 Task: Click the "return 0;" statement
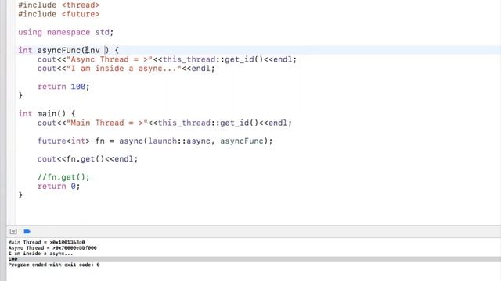tap(59, 187)
